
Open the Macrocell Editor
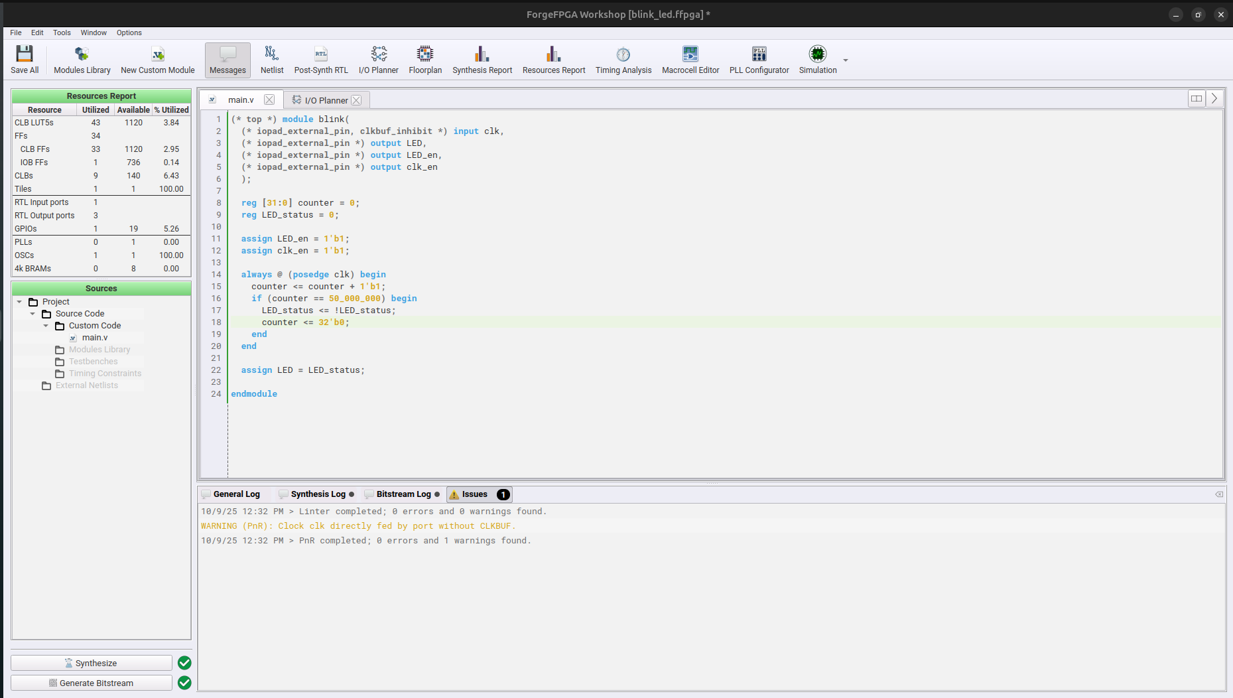click(x=690, y=60)
